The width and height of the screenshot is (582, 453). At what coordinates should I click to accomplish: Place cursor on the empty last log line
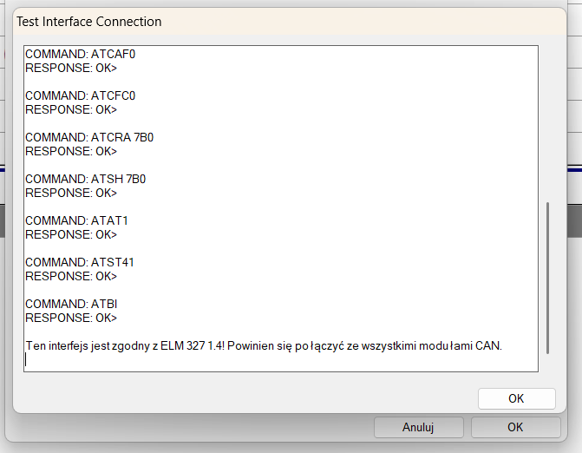(x=173, y=360)
